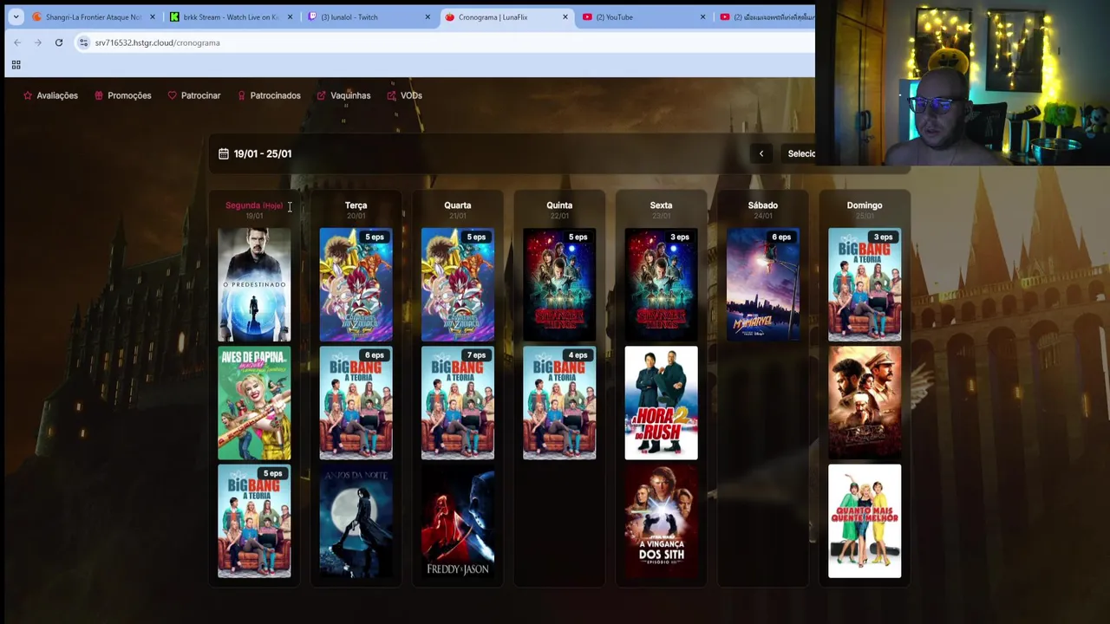Open the Freddy vs Jason poster
Image resolution: width=1110 pixels, height=624 pixels.
pyautogui.click(x=458, y=521)
